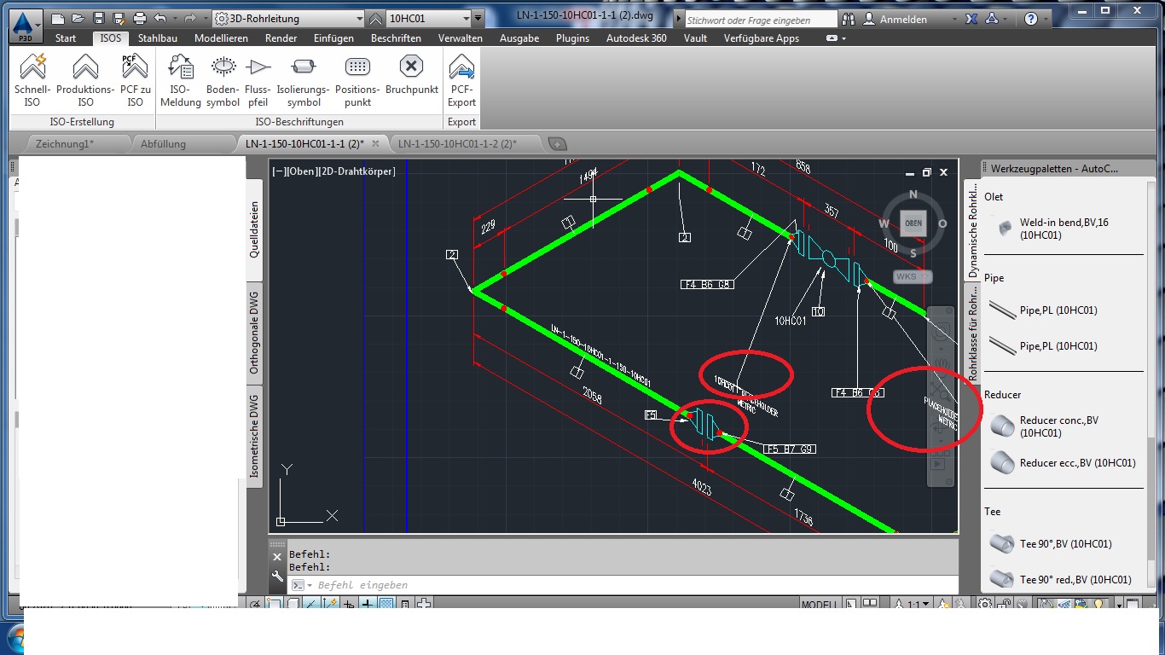Click the binoculars search icon
Image resolution: width=1165 pixels, height=655 pixels.
tap(848, 19)
